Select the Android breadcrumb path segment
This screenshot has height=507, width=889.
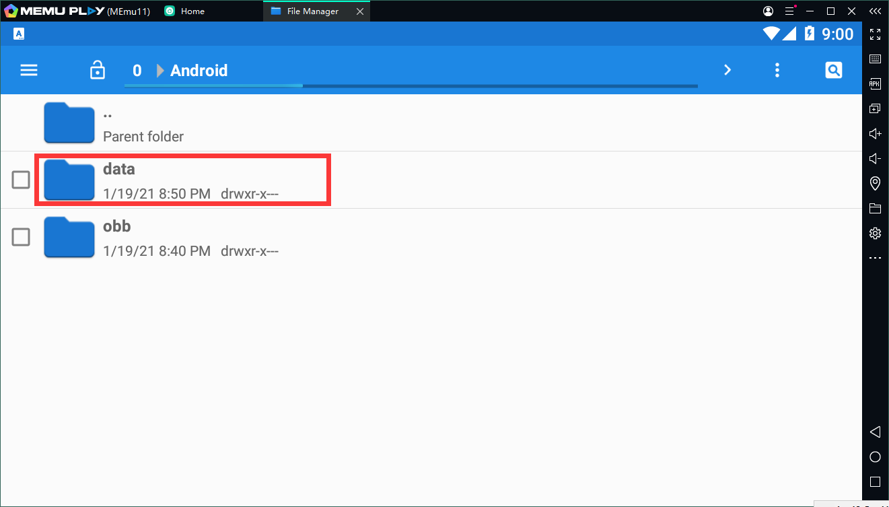point(199,71)
